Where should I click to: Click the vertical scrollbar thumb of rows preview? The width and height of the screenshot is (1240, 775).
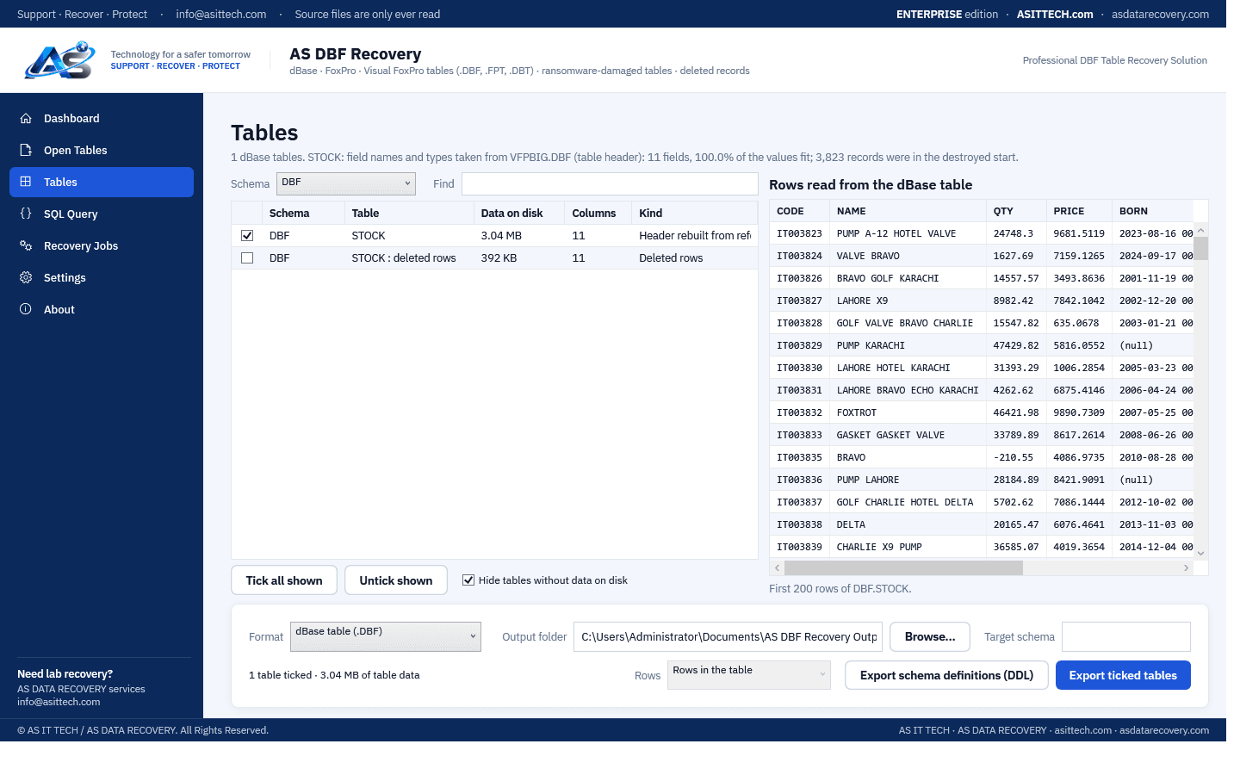pyautogui.click(x=1200, y=248)
